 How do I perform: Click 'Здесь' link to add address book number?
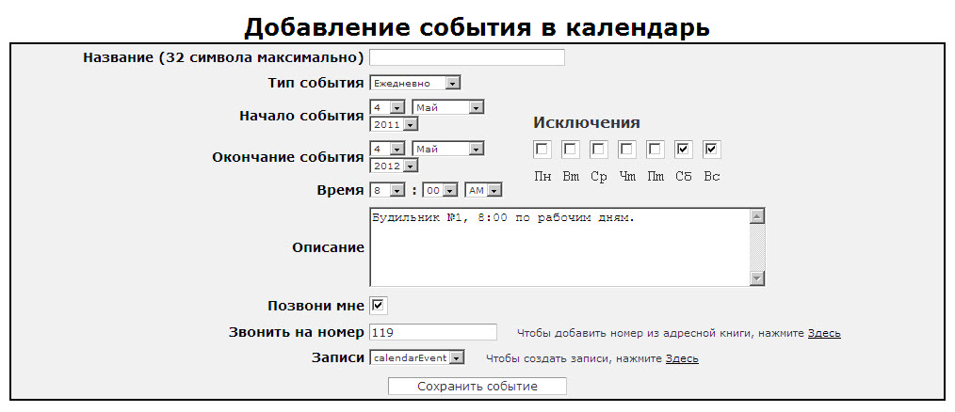(x=824, y=334)
